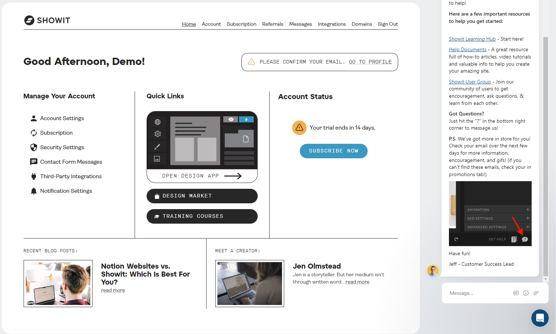Open Security Settings link

click(62, 147)
